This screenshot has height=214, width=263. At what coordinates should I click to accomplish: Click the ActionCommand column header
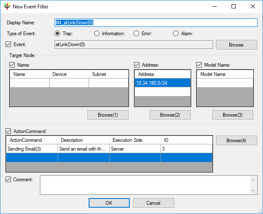(x=32, y=140)
